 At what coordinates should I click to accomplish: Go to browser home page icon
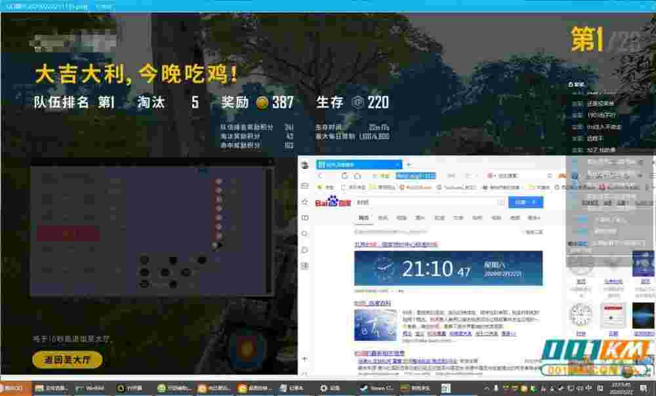[x=358, y=176]
